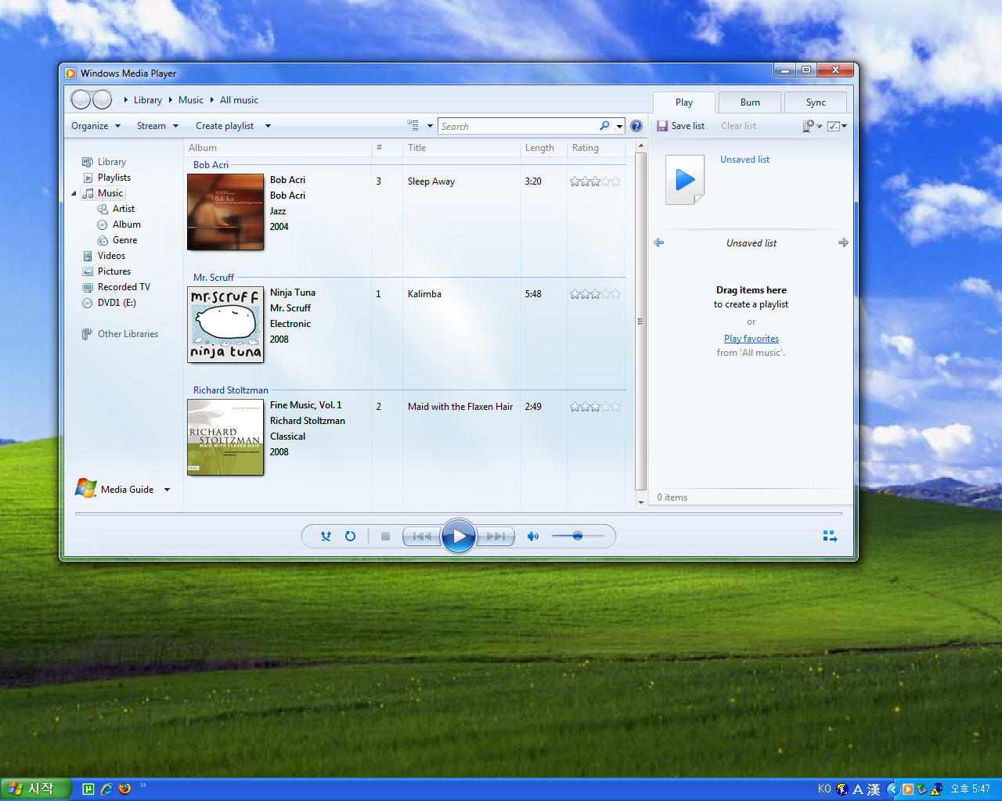Open the Windows Start button
1002x801 pixels.
[36, 788]
